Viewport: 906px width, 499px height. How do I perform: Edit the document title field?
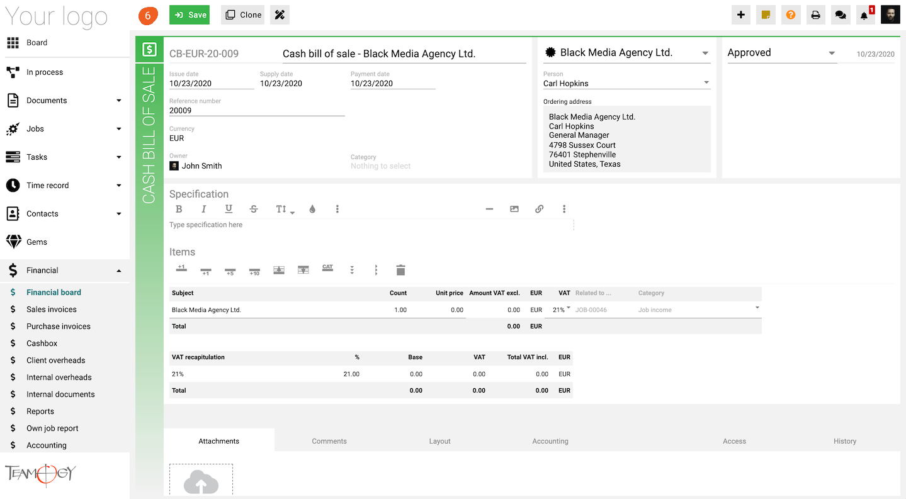click(404, 54)
